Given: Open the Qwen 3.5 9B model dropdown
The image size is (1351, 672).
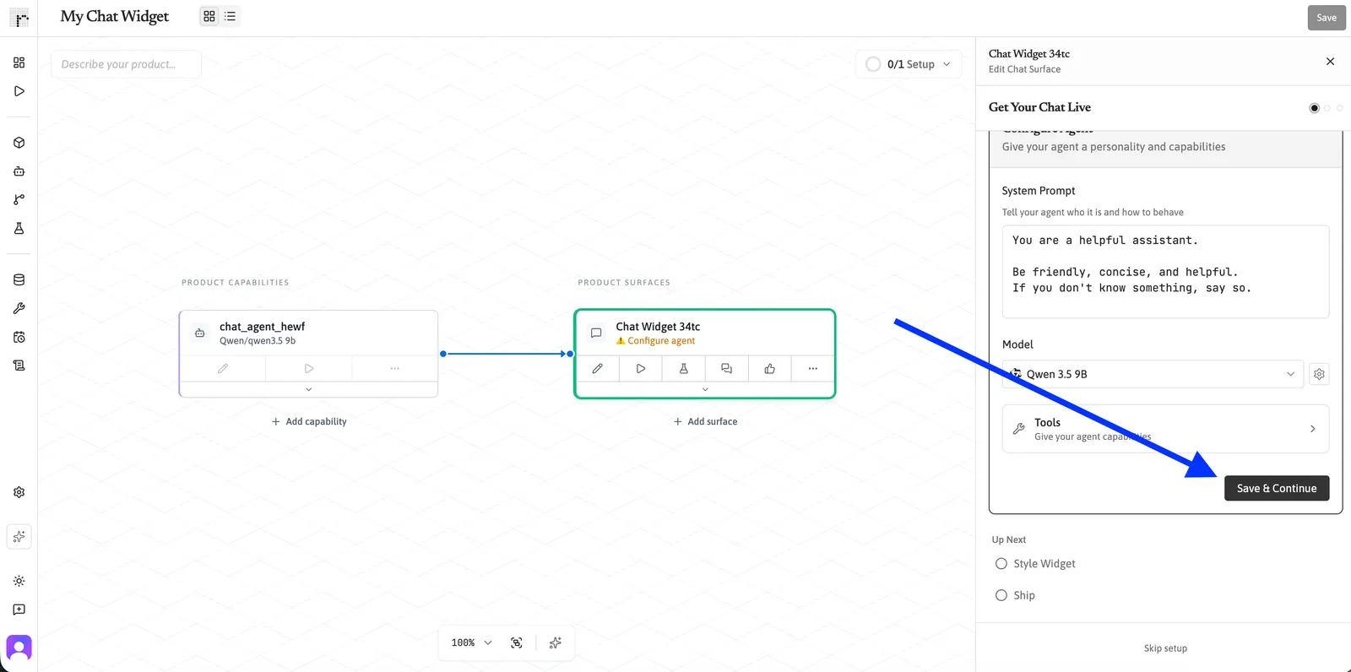Looking at the screenshot, I should (1153, 374).
